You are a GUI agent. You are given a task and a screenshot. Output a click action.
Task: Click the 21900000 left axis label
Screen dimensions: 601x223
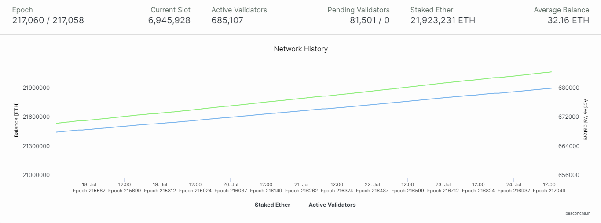point(36,88)
